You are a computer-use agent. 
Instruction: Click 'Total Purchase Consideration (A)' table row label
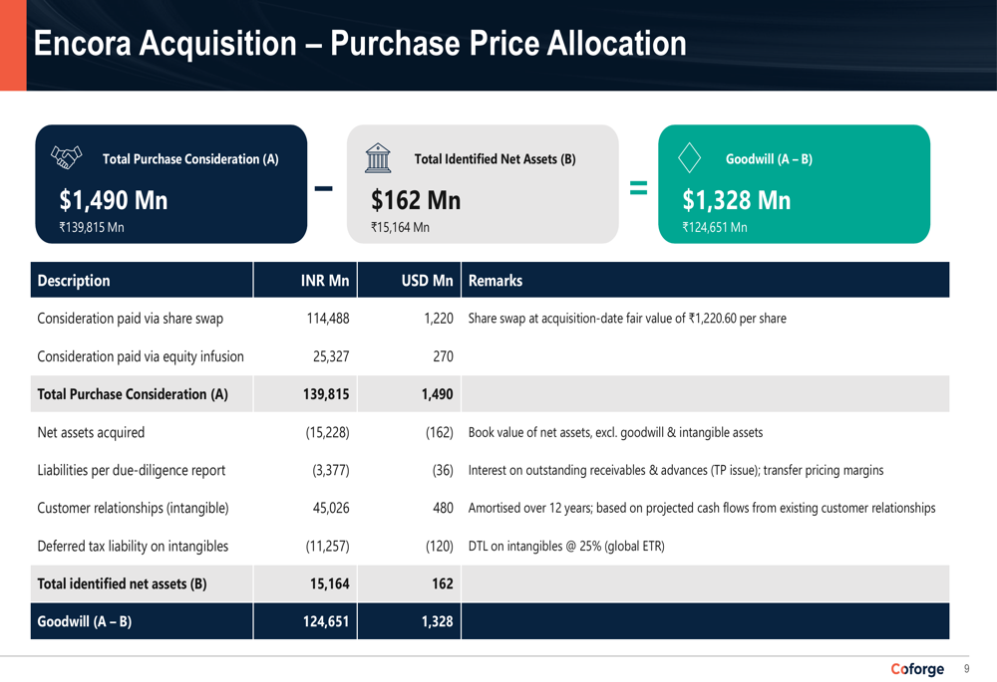(x=133, y=394)
